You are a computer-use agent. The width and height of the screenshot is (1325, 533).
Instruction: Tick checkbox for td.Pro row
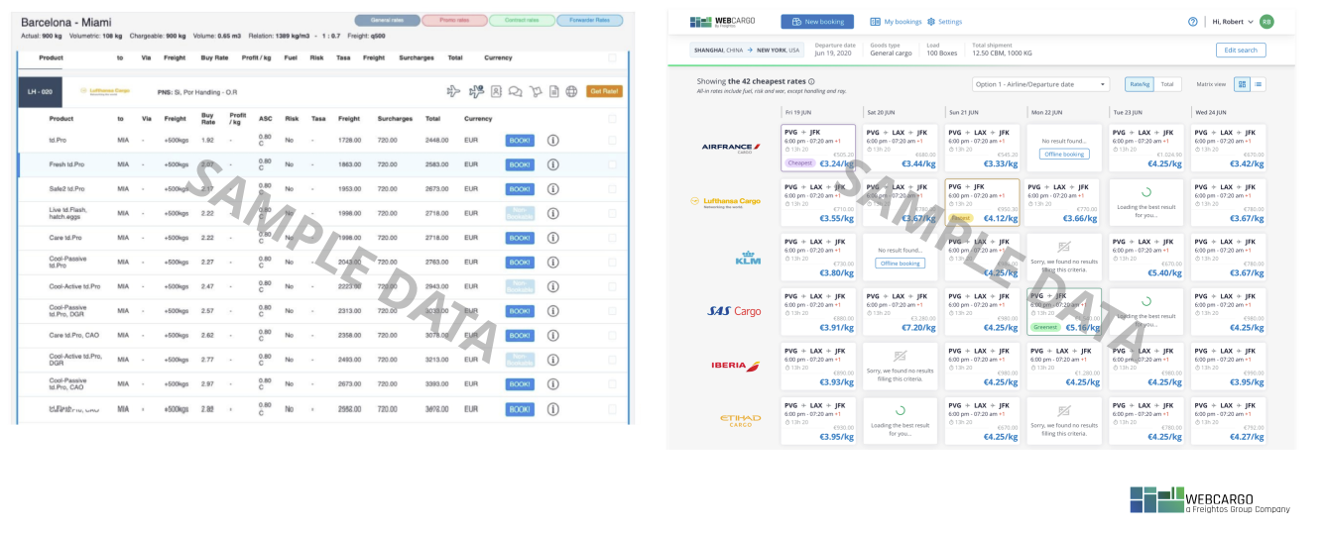(x=612, y=141)
